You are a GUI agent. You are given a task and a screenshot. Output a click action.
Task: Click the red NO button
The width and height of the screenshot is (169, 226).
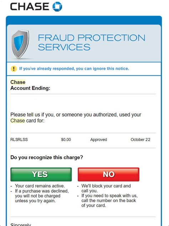tap(108, 174)
